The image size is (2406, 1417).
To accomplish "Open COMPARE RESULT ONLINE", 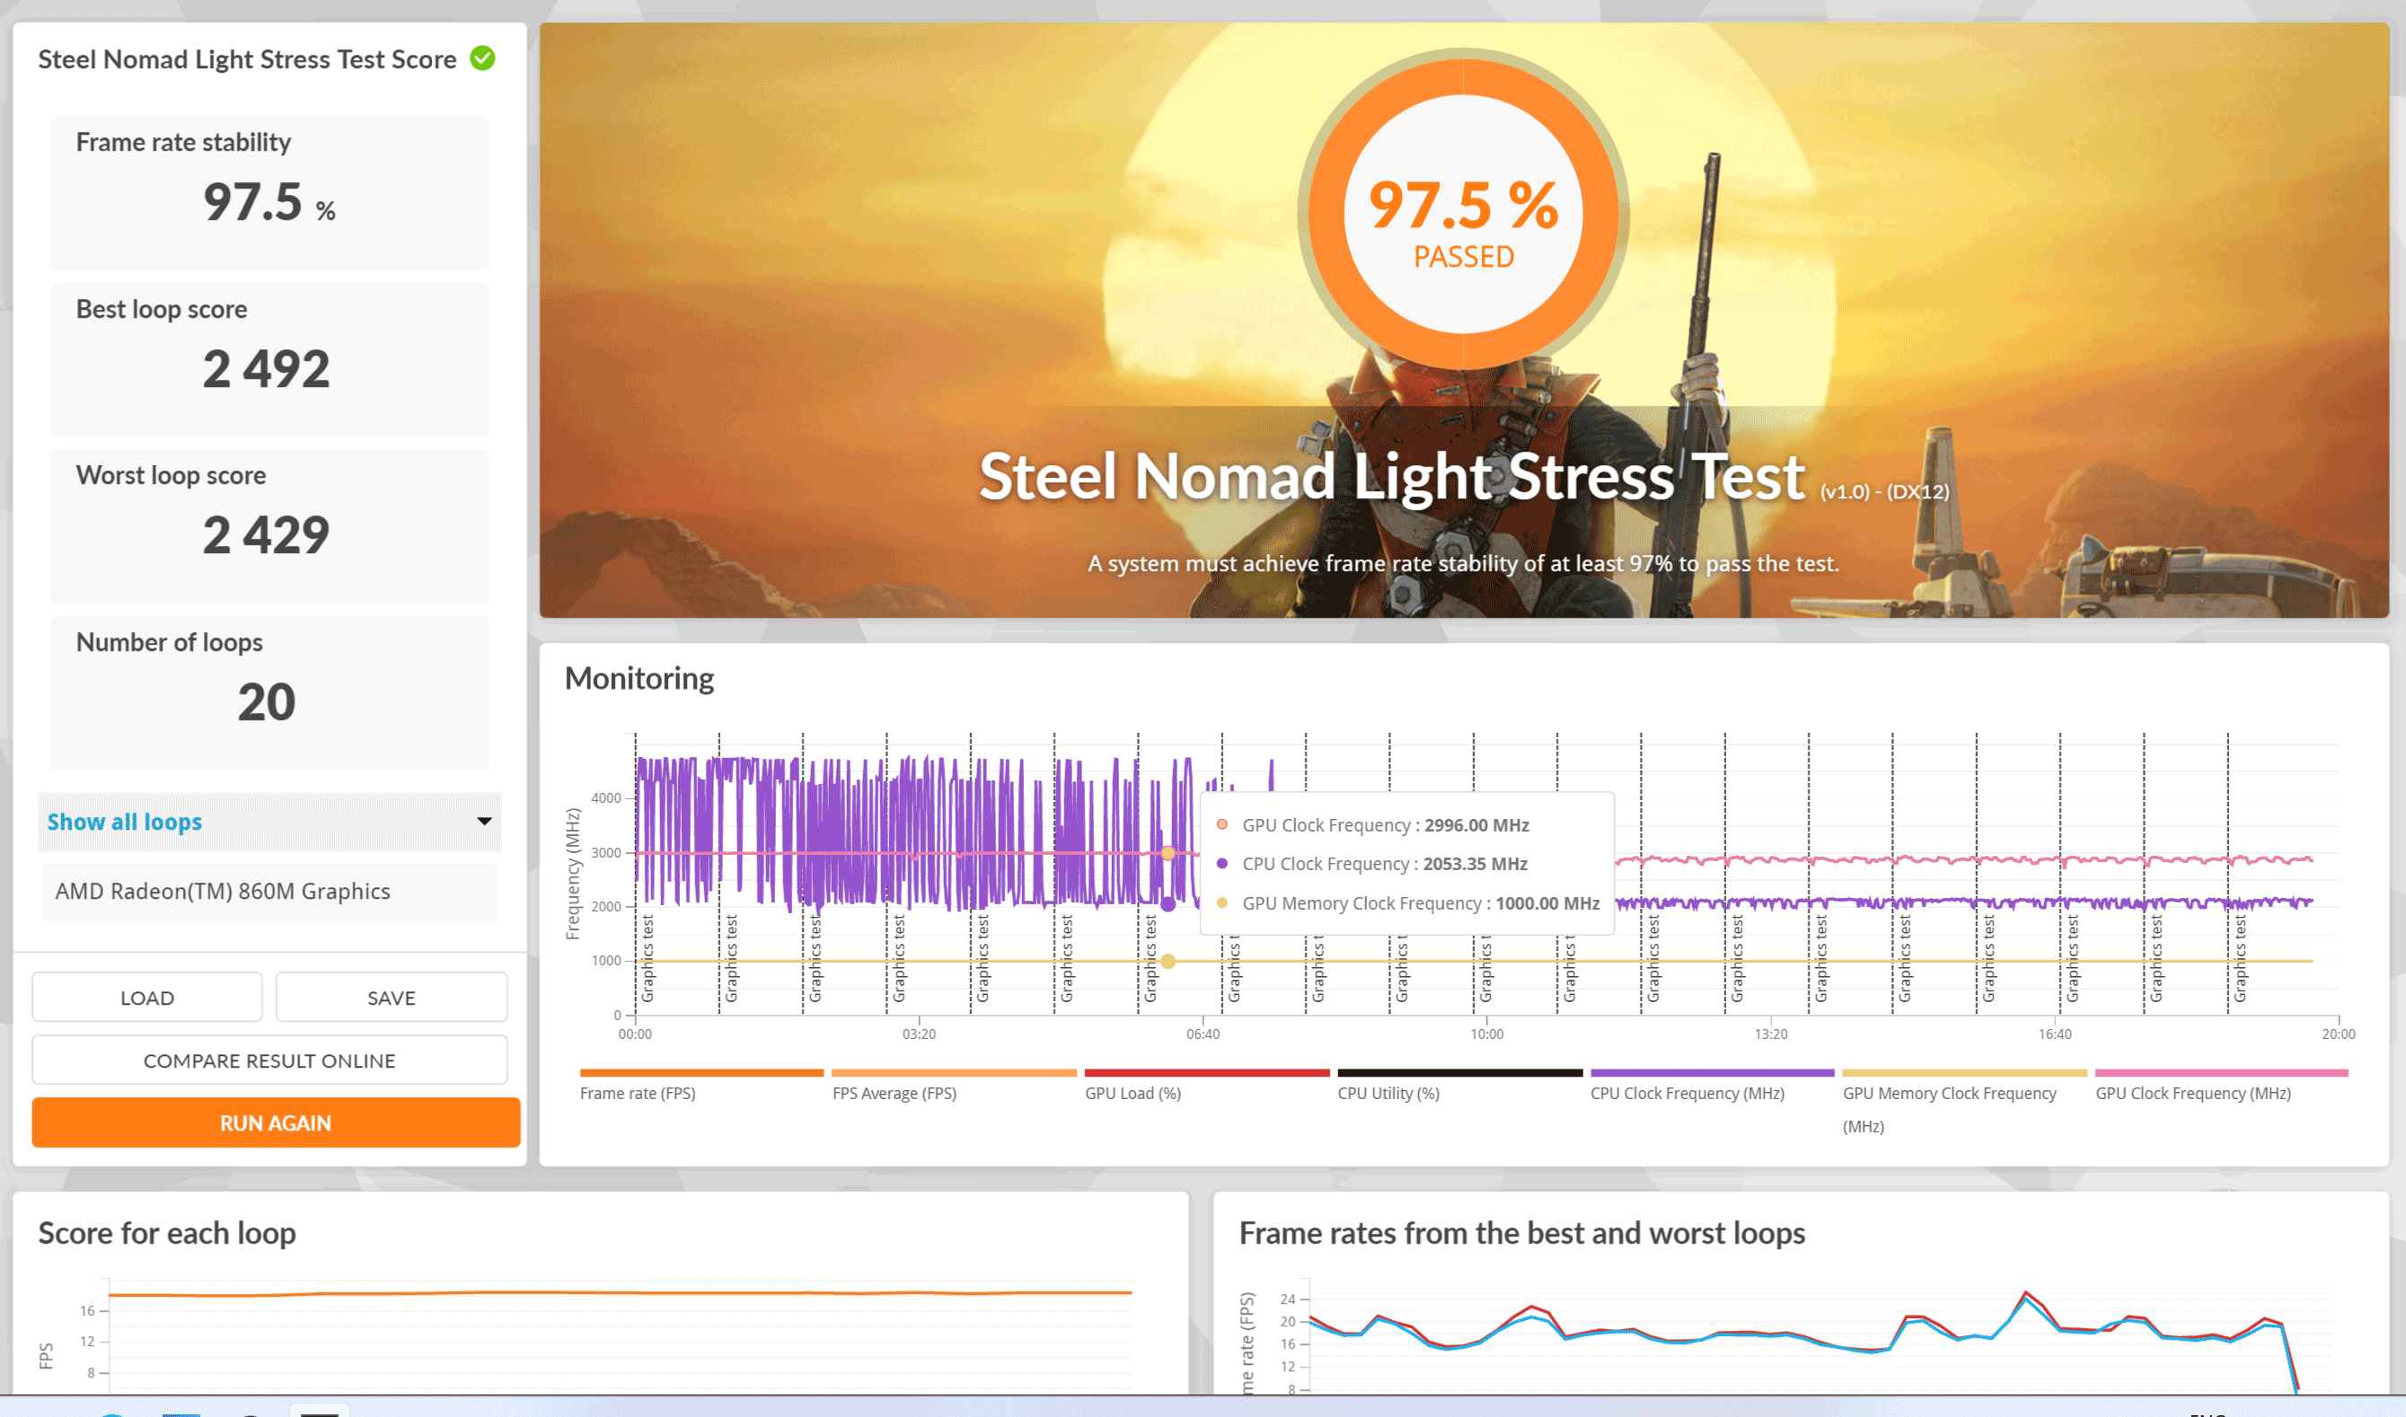I will coord(269,1061).
